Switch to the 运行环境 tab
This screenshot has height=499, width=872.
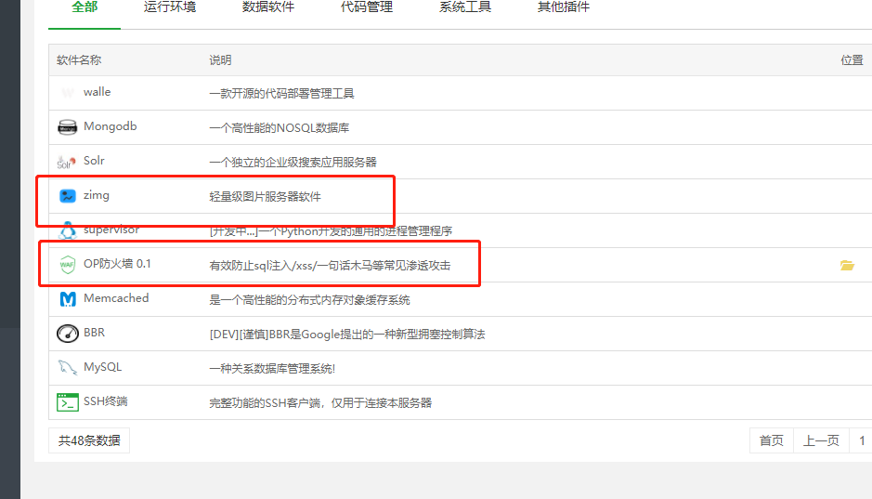[x=170, y=7]
